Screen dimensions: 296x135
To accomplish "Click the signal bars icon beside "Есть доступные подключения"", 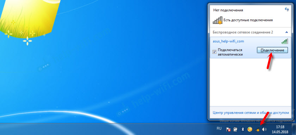I will (x=217, y=20).
